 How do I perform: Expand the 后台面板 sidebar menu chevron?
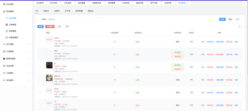(29, 4)
